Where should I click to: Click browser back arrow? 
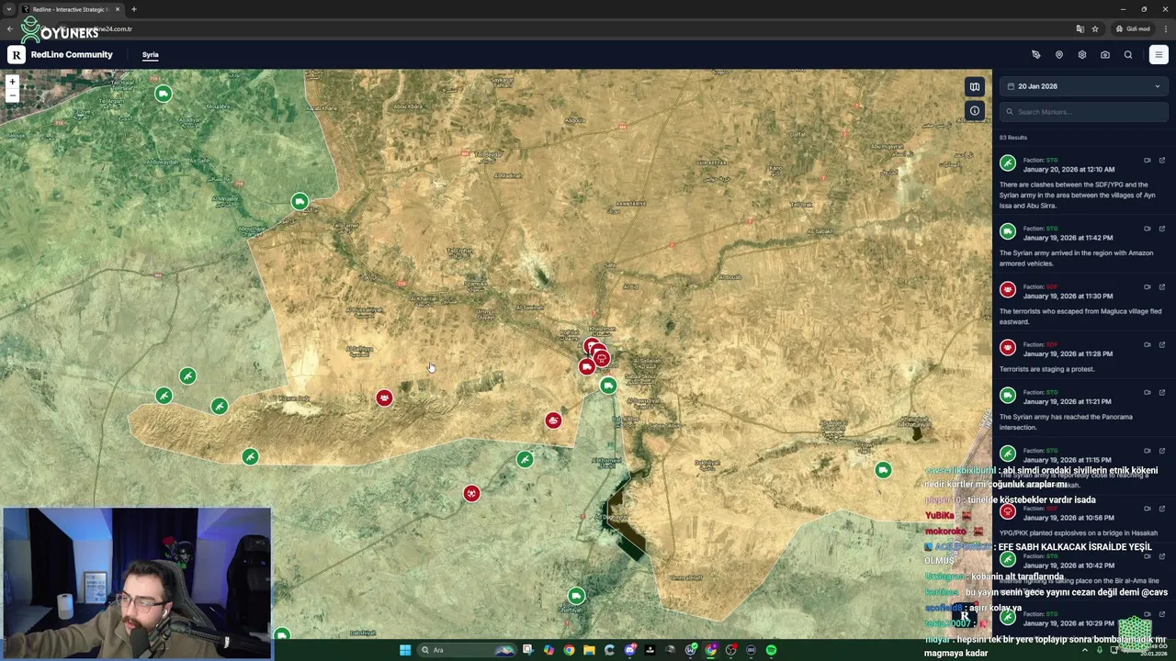(x=10, y=29)
